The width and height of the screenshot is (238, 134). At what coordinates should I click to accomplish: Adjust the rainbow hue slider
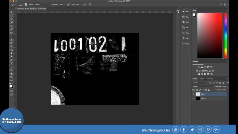pos(226,35)
